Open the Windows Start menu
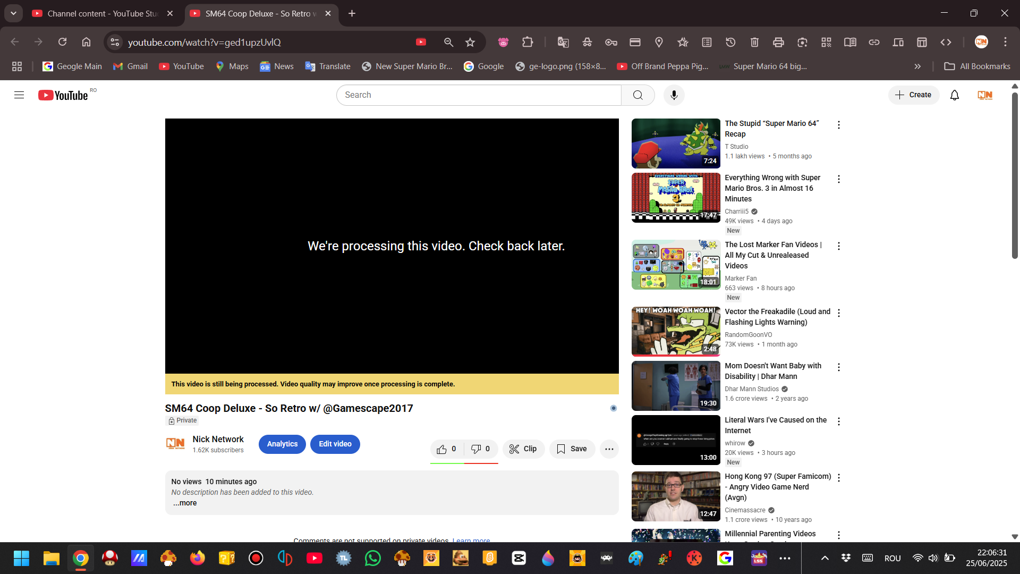Image resolution: width=1020 pixels, height=574 pixels. [x=21, y=558]
